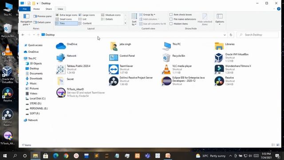Open the jeba singh user folder
Viewport: 284px width, 160px height.
point(120,46)
